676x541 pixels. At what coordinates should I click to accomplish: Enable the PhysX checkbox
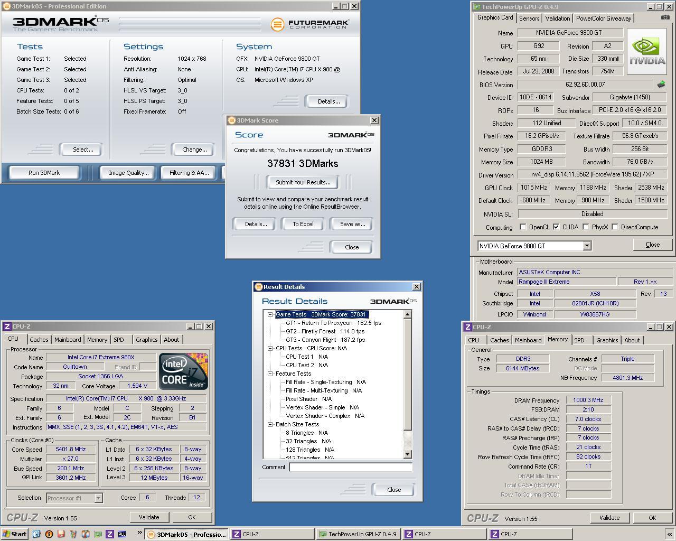586,227
